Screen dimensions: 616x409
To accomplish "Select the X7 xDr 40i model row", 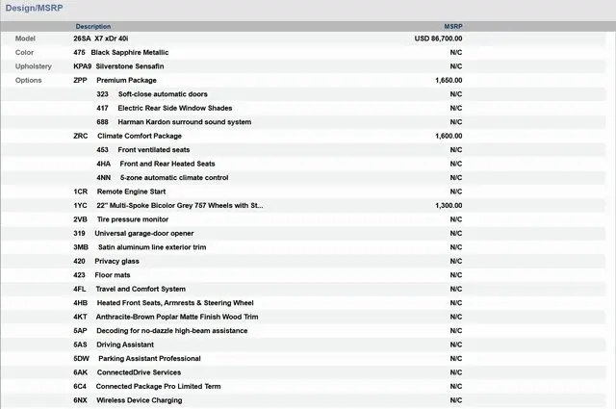I will 115,38.
